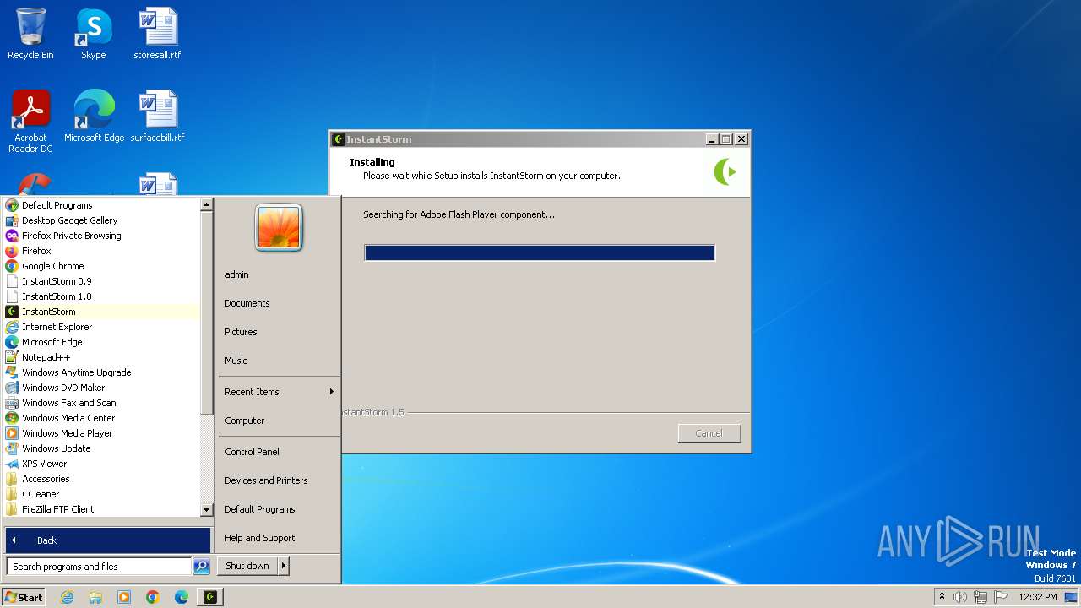
Task: Click the XPS Viewer icon
Action: coord(12,464)
